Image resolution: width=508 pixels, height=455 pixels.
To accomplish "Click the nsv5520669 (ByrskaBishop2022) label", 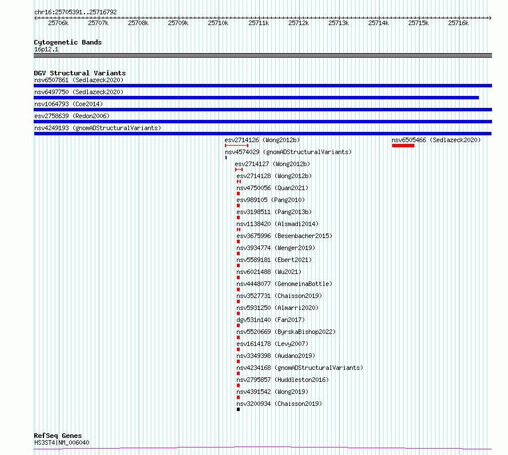I will pos(286,332).
